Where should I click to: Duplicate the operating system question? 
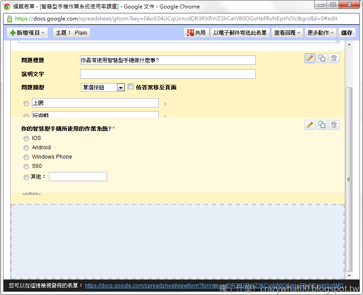322,125
